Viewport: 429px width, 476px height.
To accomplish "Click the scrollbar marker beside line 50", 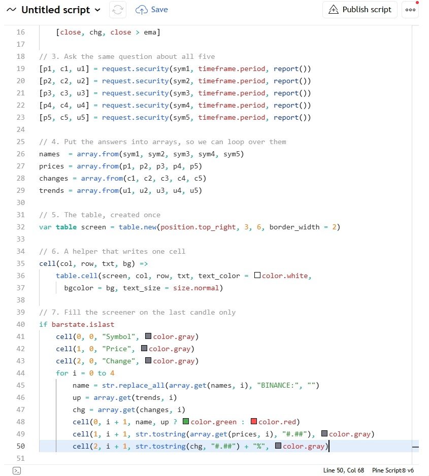I will click(x=415, y=447).
